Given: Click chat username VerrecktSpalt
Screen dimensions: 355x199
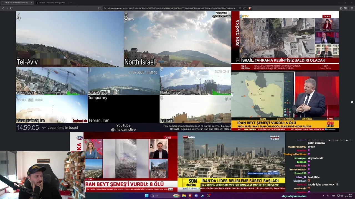Looking at the screenshot, I should tap(298, 169).
